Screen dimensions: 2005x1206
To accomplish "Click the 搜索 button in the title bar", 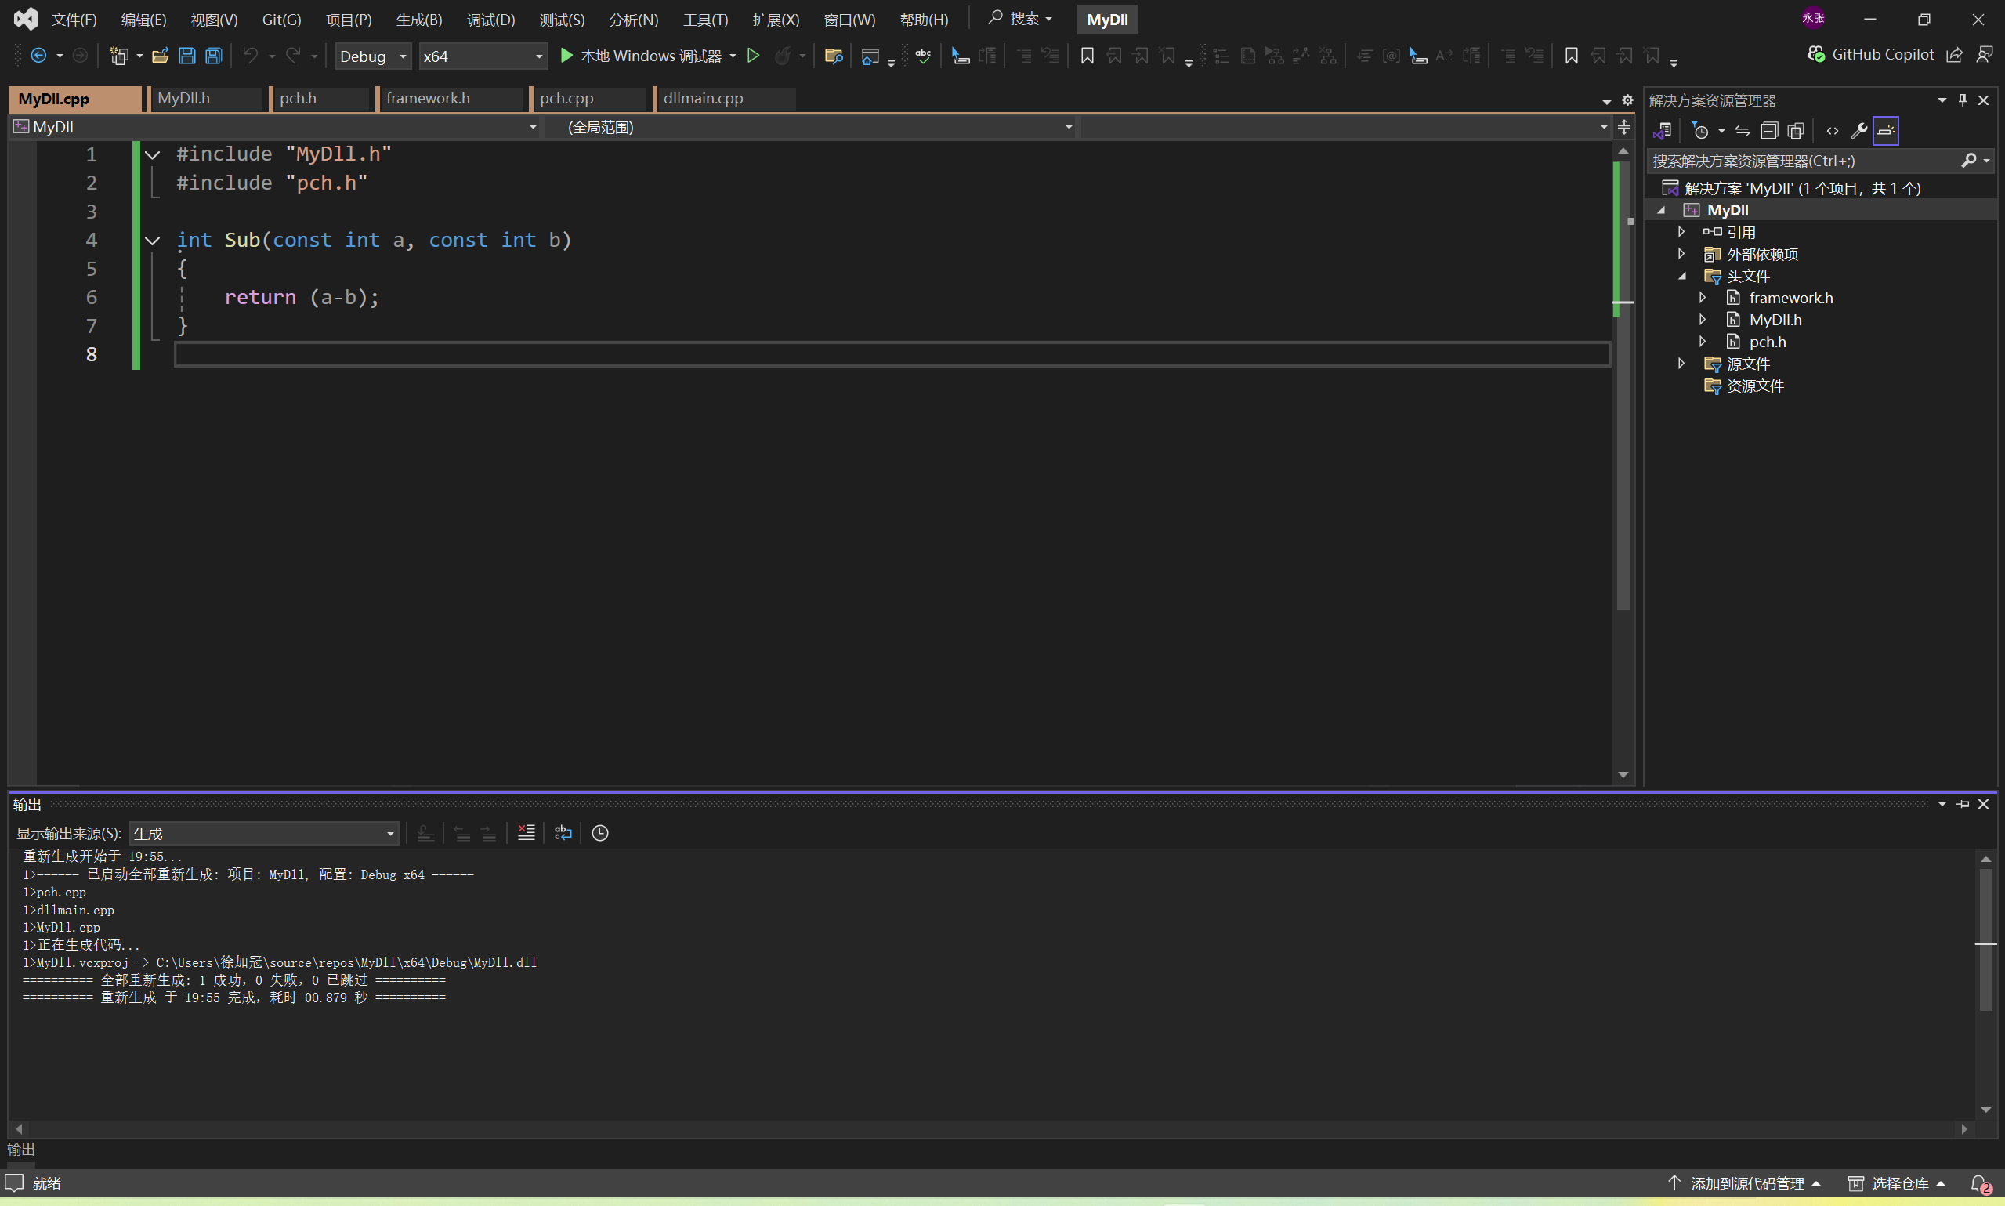I will [x=1019, y=19].
